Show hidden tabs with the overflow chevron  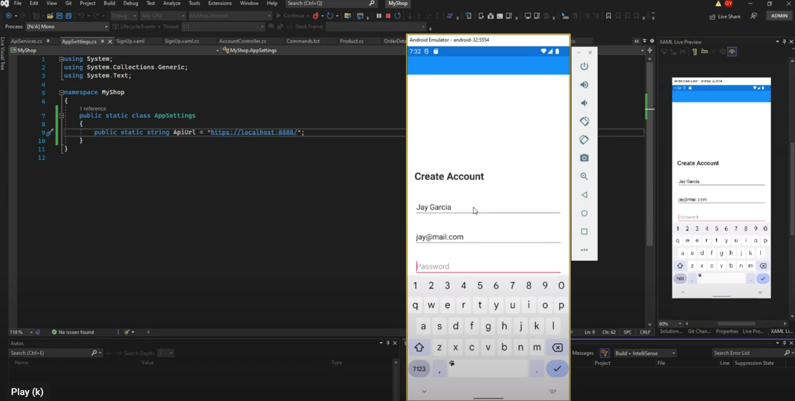[636, 41]
